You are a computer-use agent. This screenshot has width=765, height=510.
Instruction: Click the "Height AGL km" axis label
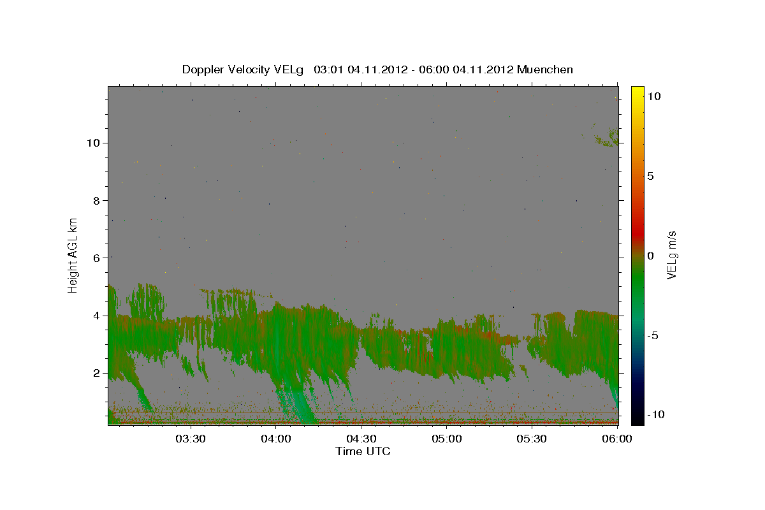point(73,255)
